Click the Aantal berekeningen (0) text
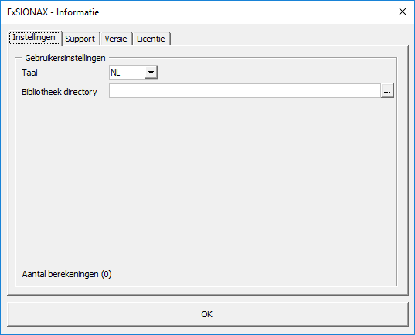The image size is (415, 335). [66, 274]
